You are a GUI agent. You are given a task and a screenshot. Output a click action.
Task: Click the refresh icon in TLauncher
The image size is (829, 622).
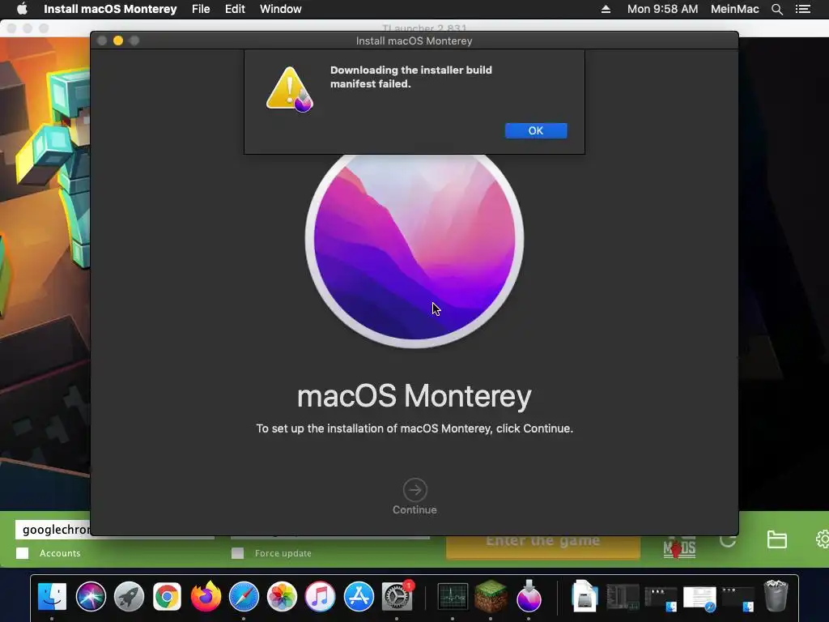coord(728,540)
